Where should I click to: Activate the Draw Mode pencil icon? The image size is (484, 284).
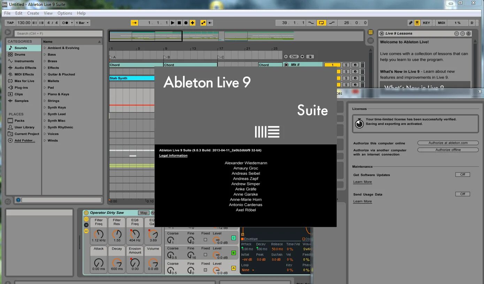(x=411, y=23)
